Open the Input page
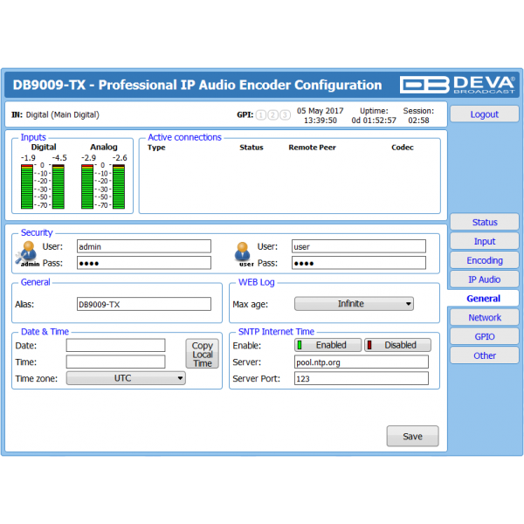The width and height of the screenshot is (524, 524). click(485, 241)
